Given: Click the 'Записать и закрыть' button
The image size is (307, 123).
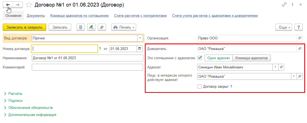Looking at the screenshot, I should click(24, 27).
